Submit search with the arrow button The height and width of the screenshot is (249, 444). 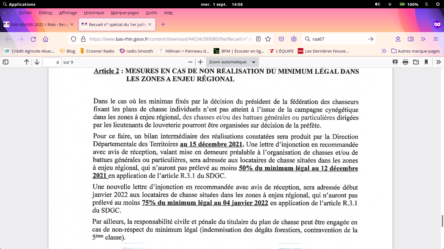pyautogui.click(x=371, y=39)
